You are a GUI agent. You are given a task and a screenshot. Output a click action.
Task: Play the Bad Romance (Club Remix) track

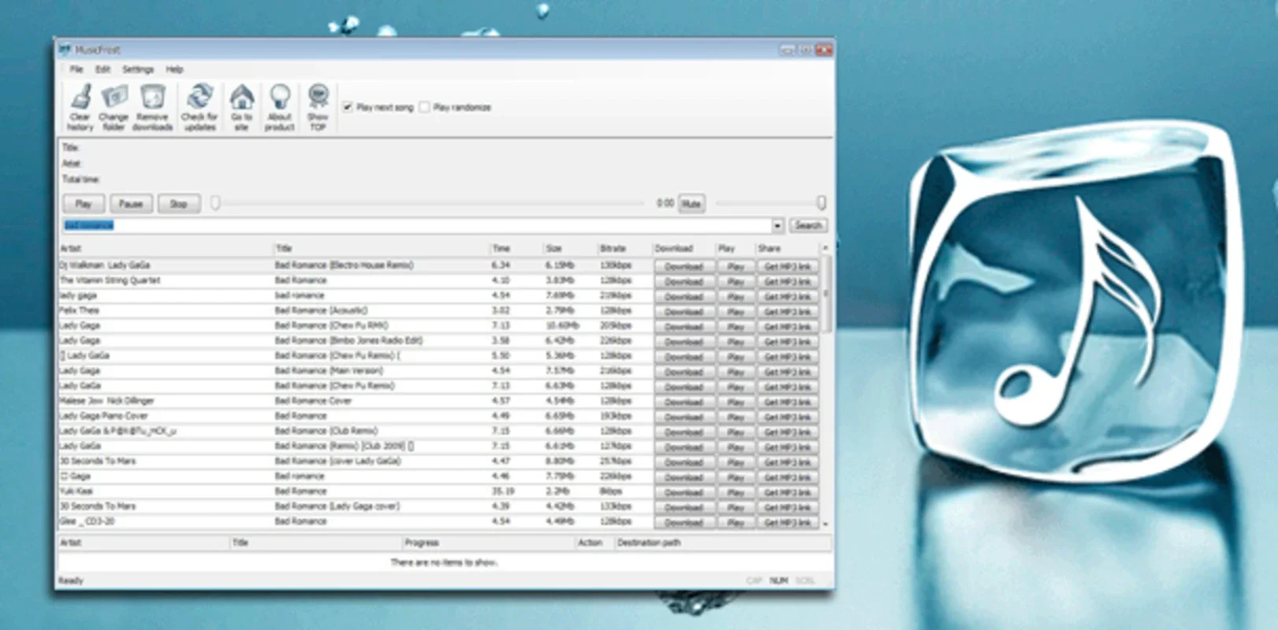[736, 432]
